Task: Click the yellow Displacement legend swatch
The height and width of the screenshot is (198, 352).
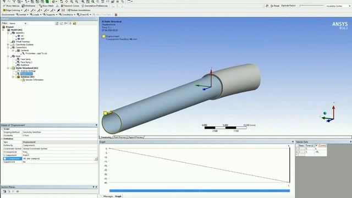Action: [103, 36]
